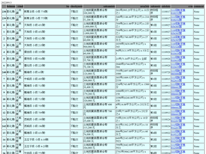This screenshot has width=206, height=154.
Task: Click the loc cell ending '774號' in row 238
Action: point(47,11)
